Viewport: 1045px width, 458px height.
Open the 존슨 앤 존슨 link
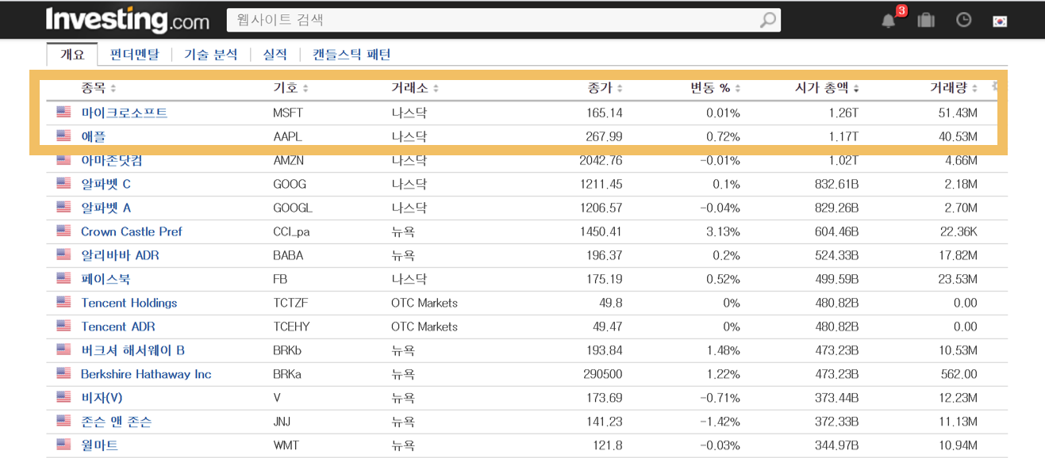click(x=116, y=422)
